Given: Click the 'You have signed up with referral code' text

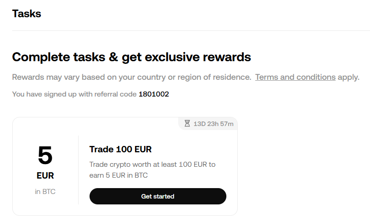Looking at the screenshot, I should coord(75,94).
